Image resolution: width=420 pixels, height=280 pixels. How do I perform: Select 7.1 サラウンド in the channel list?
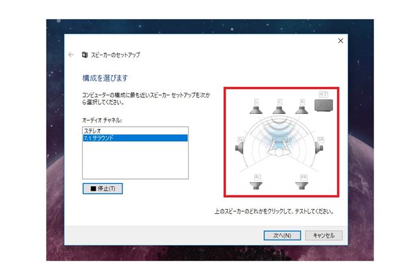(x=135, y=138)
